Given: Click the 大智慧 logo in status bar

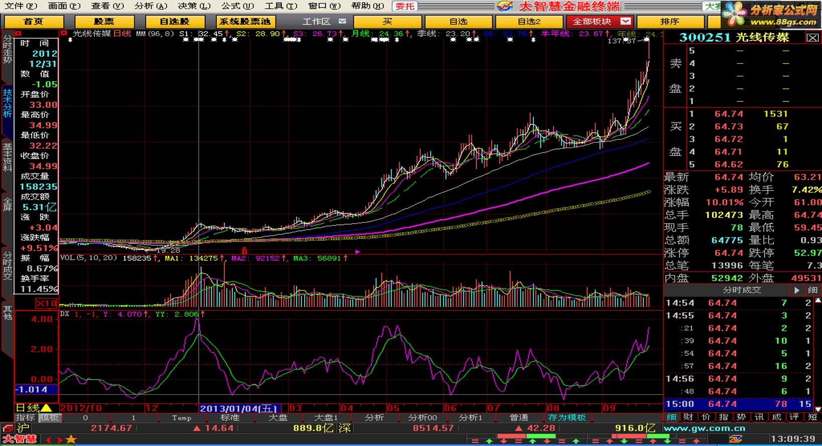Looking at the screenshot, I should (x=20, y=439).
